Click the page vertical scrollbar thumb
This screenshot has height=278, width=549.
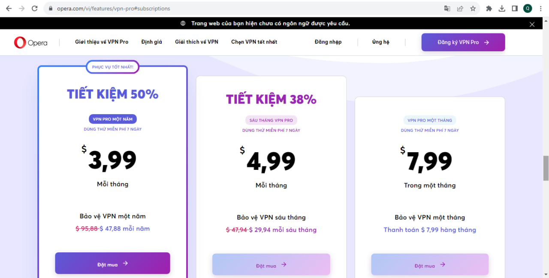click(546, 168)
